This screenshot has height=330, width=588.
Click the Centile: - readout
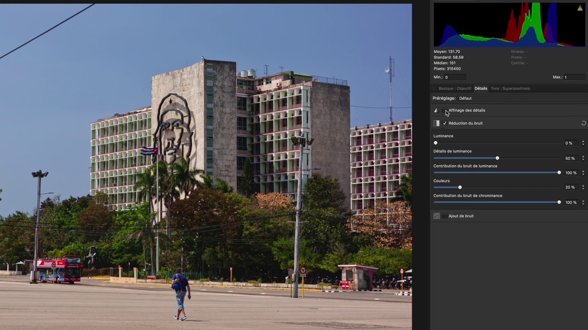(520, 63)
